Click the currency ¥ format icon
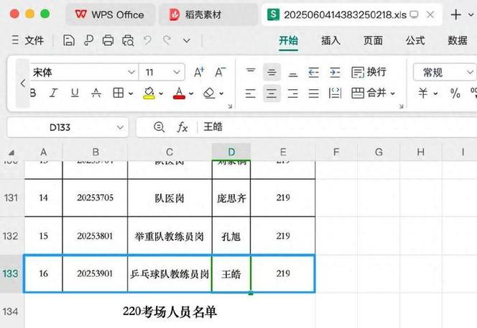Screen dimensions: 477x328 click(x=423, y=94)
